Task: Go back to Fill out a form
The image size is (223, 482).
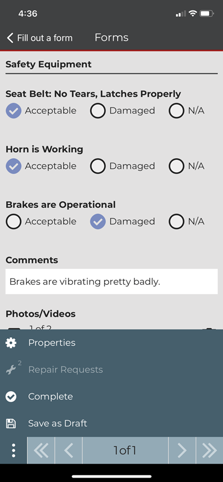Action: point(40,38)
